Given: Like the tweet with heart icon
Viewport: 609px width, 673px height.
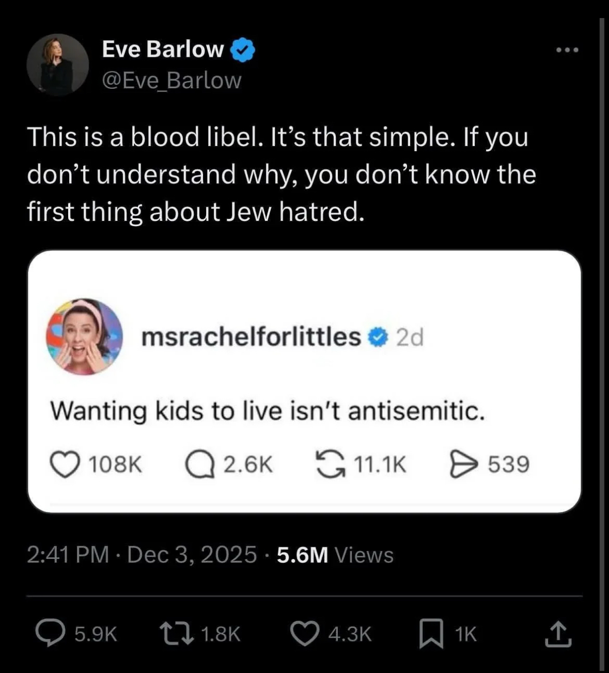Looking at the screenshot, I should (305, 634).
